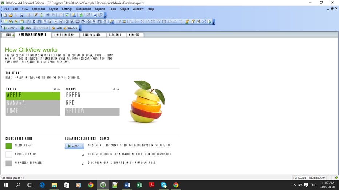The width and height of the screenshot is (339, 190).
Task: Select BANANA in Fruits list box
Action: [33, 103]
